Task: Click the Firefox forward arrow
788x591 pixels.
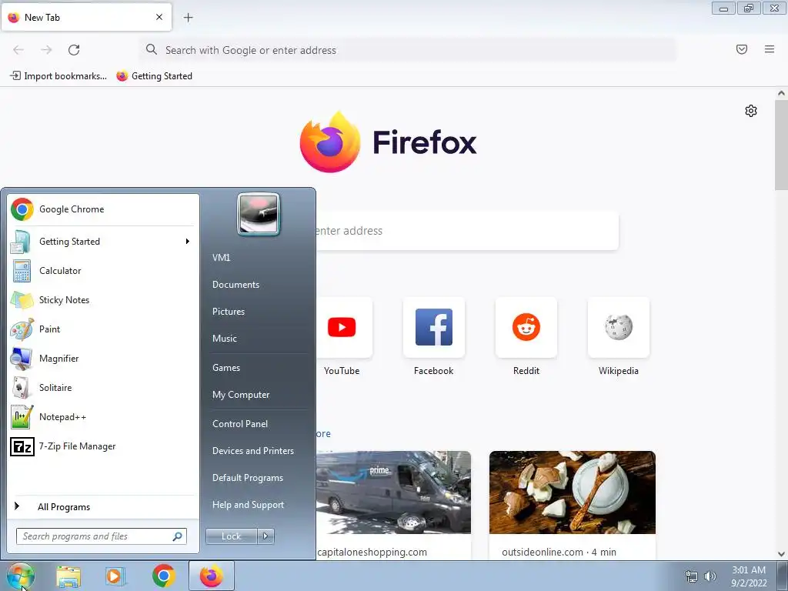Action: pos(46,50)
